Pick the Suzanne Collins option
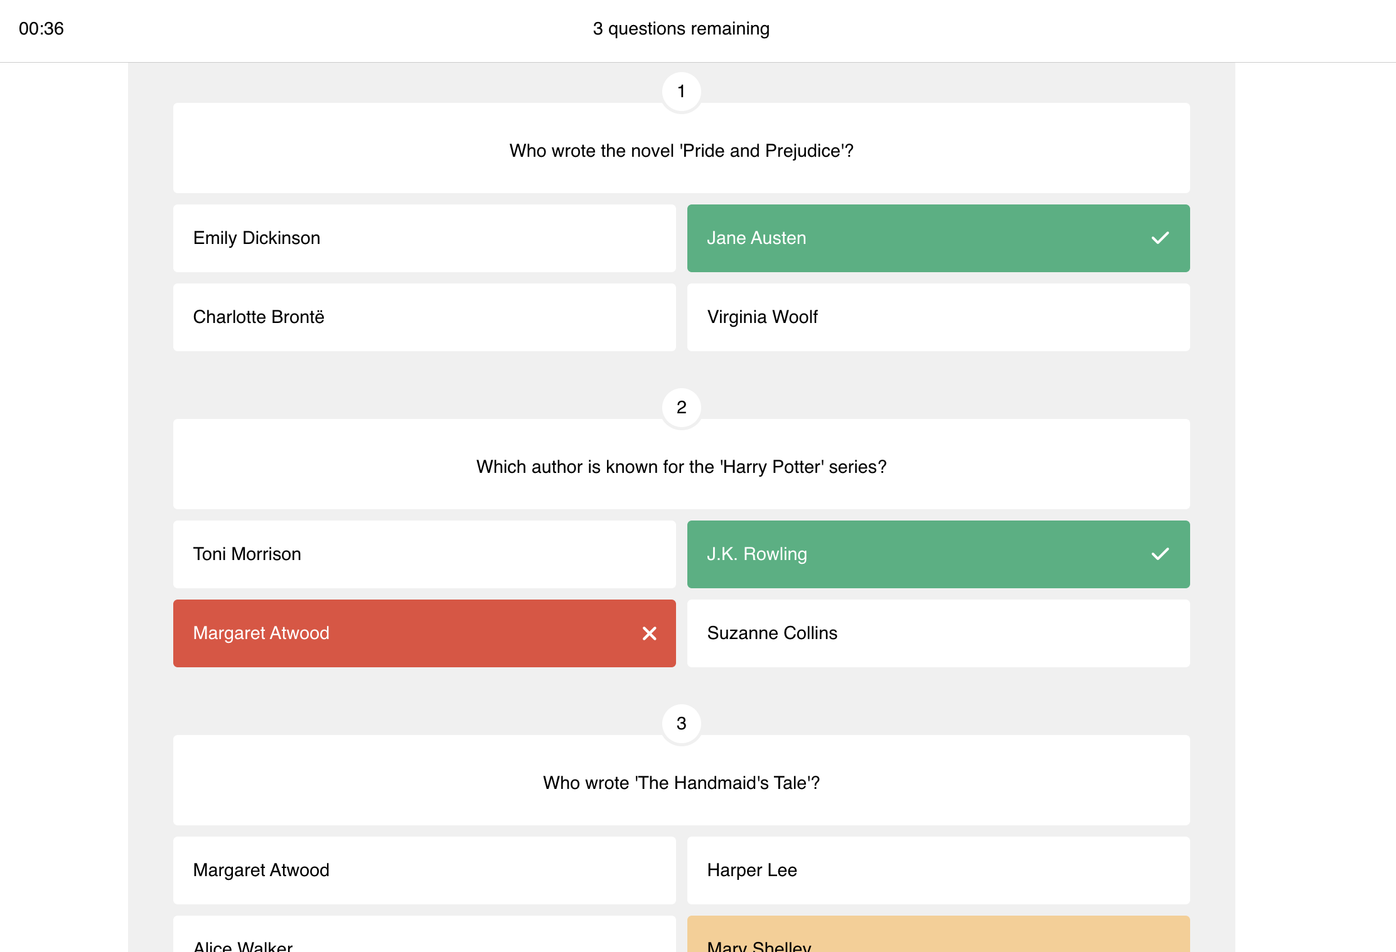This screenshot has height=952, width=1396. (x=938, y=633)
